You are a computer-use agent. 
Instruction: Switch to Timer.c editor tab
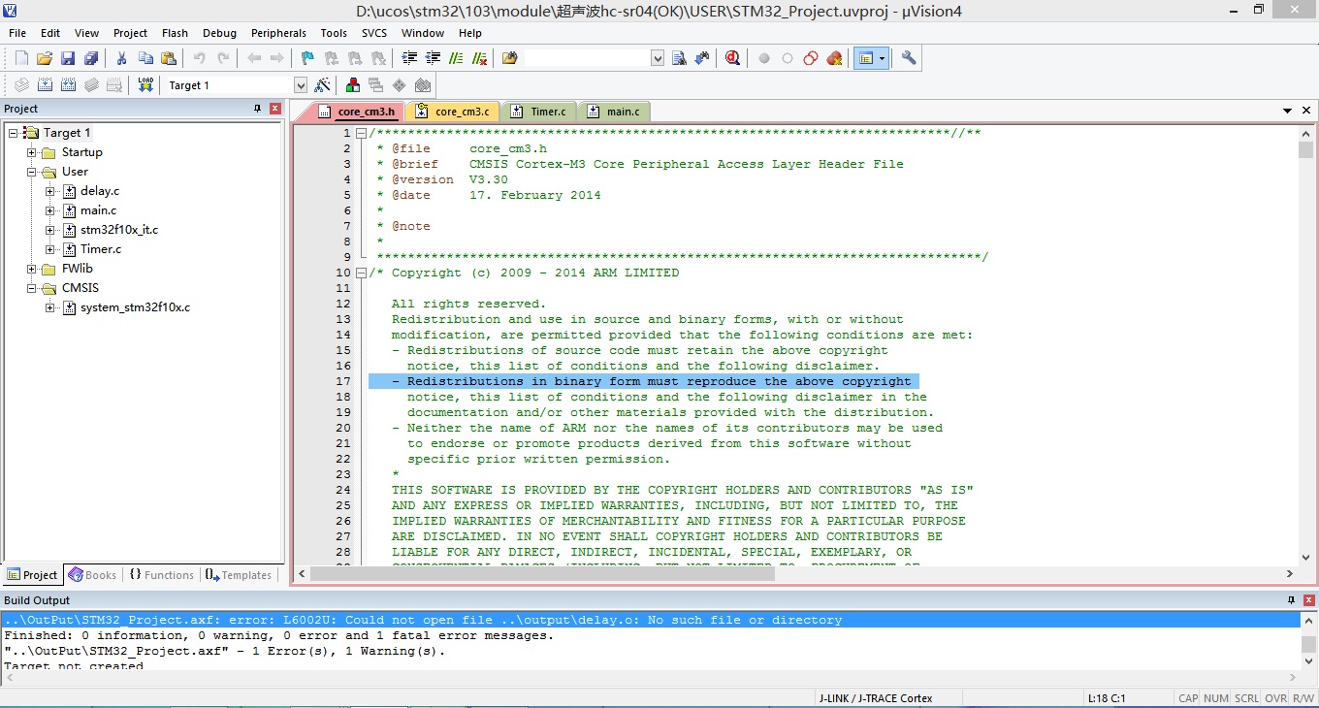[539, 112]
